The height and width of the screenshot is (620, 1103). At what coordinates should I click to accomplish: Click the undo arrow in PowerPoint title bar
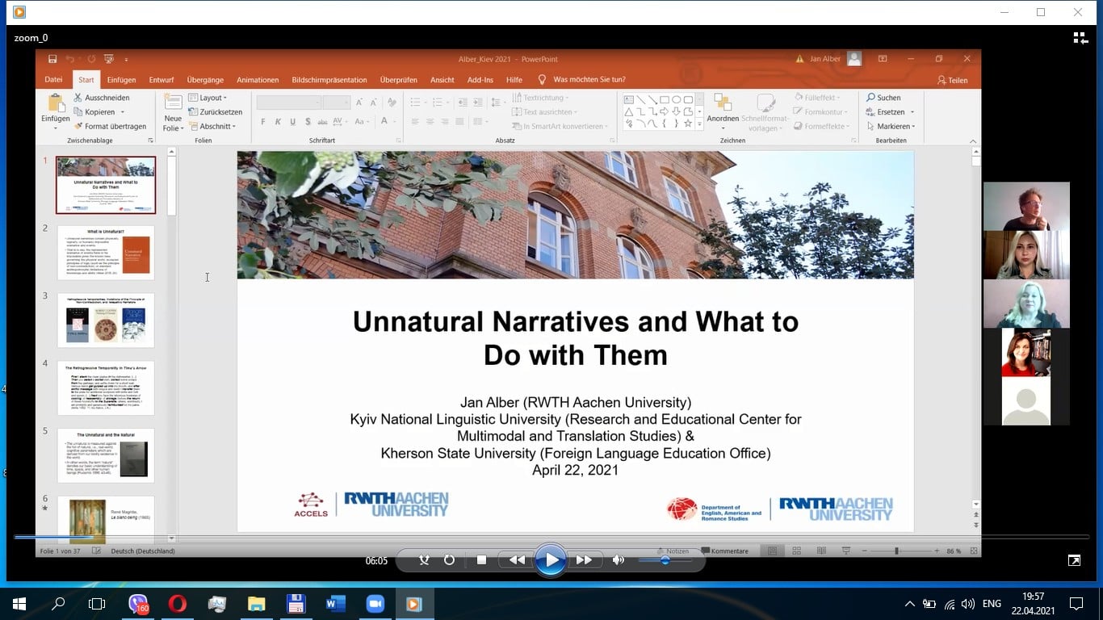pyautogui.click(x=69, y=59)
